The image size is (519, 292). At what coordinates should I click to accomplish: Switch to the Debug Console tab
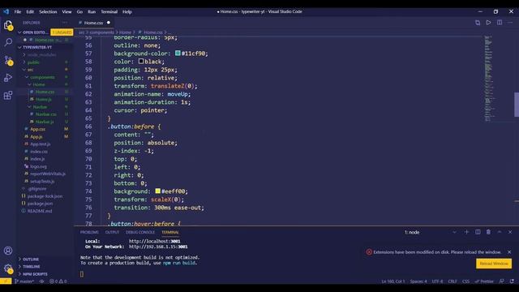(x=140, y=232)
